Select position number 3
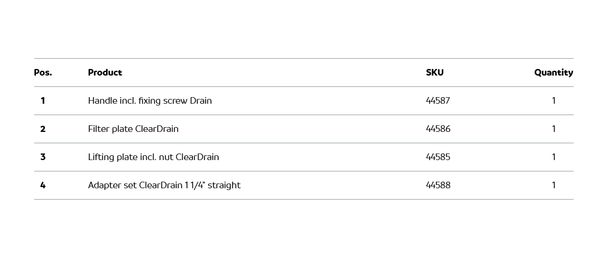612x262 pixels. pos(43,157)
